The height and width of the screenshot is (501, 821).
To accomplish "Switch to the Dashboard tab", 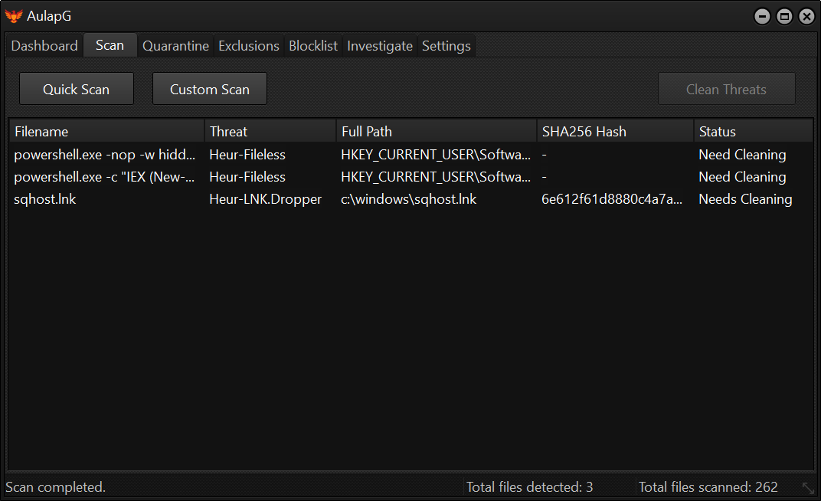I will [x=44, y=46].
